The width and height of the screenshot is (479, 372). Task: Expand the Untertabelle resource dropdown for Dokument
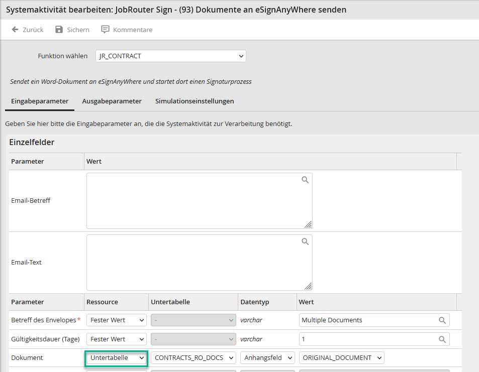pos(116,358)
